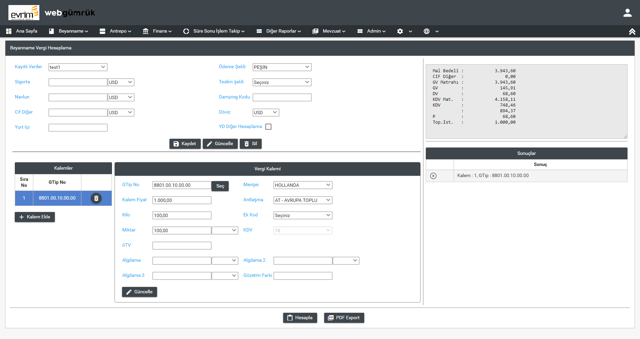Open the Beyanname menu
This screenshot has width=640, height=339.
click(69, 31)
